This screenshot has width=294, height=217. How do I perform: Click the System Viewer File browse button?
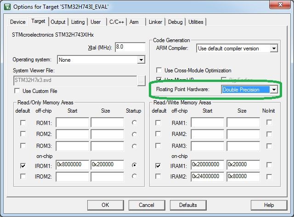[141, 81]
